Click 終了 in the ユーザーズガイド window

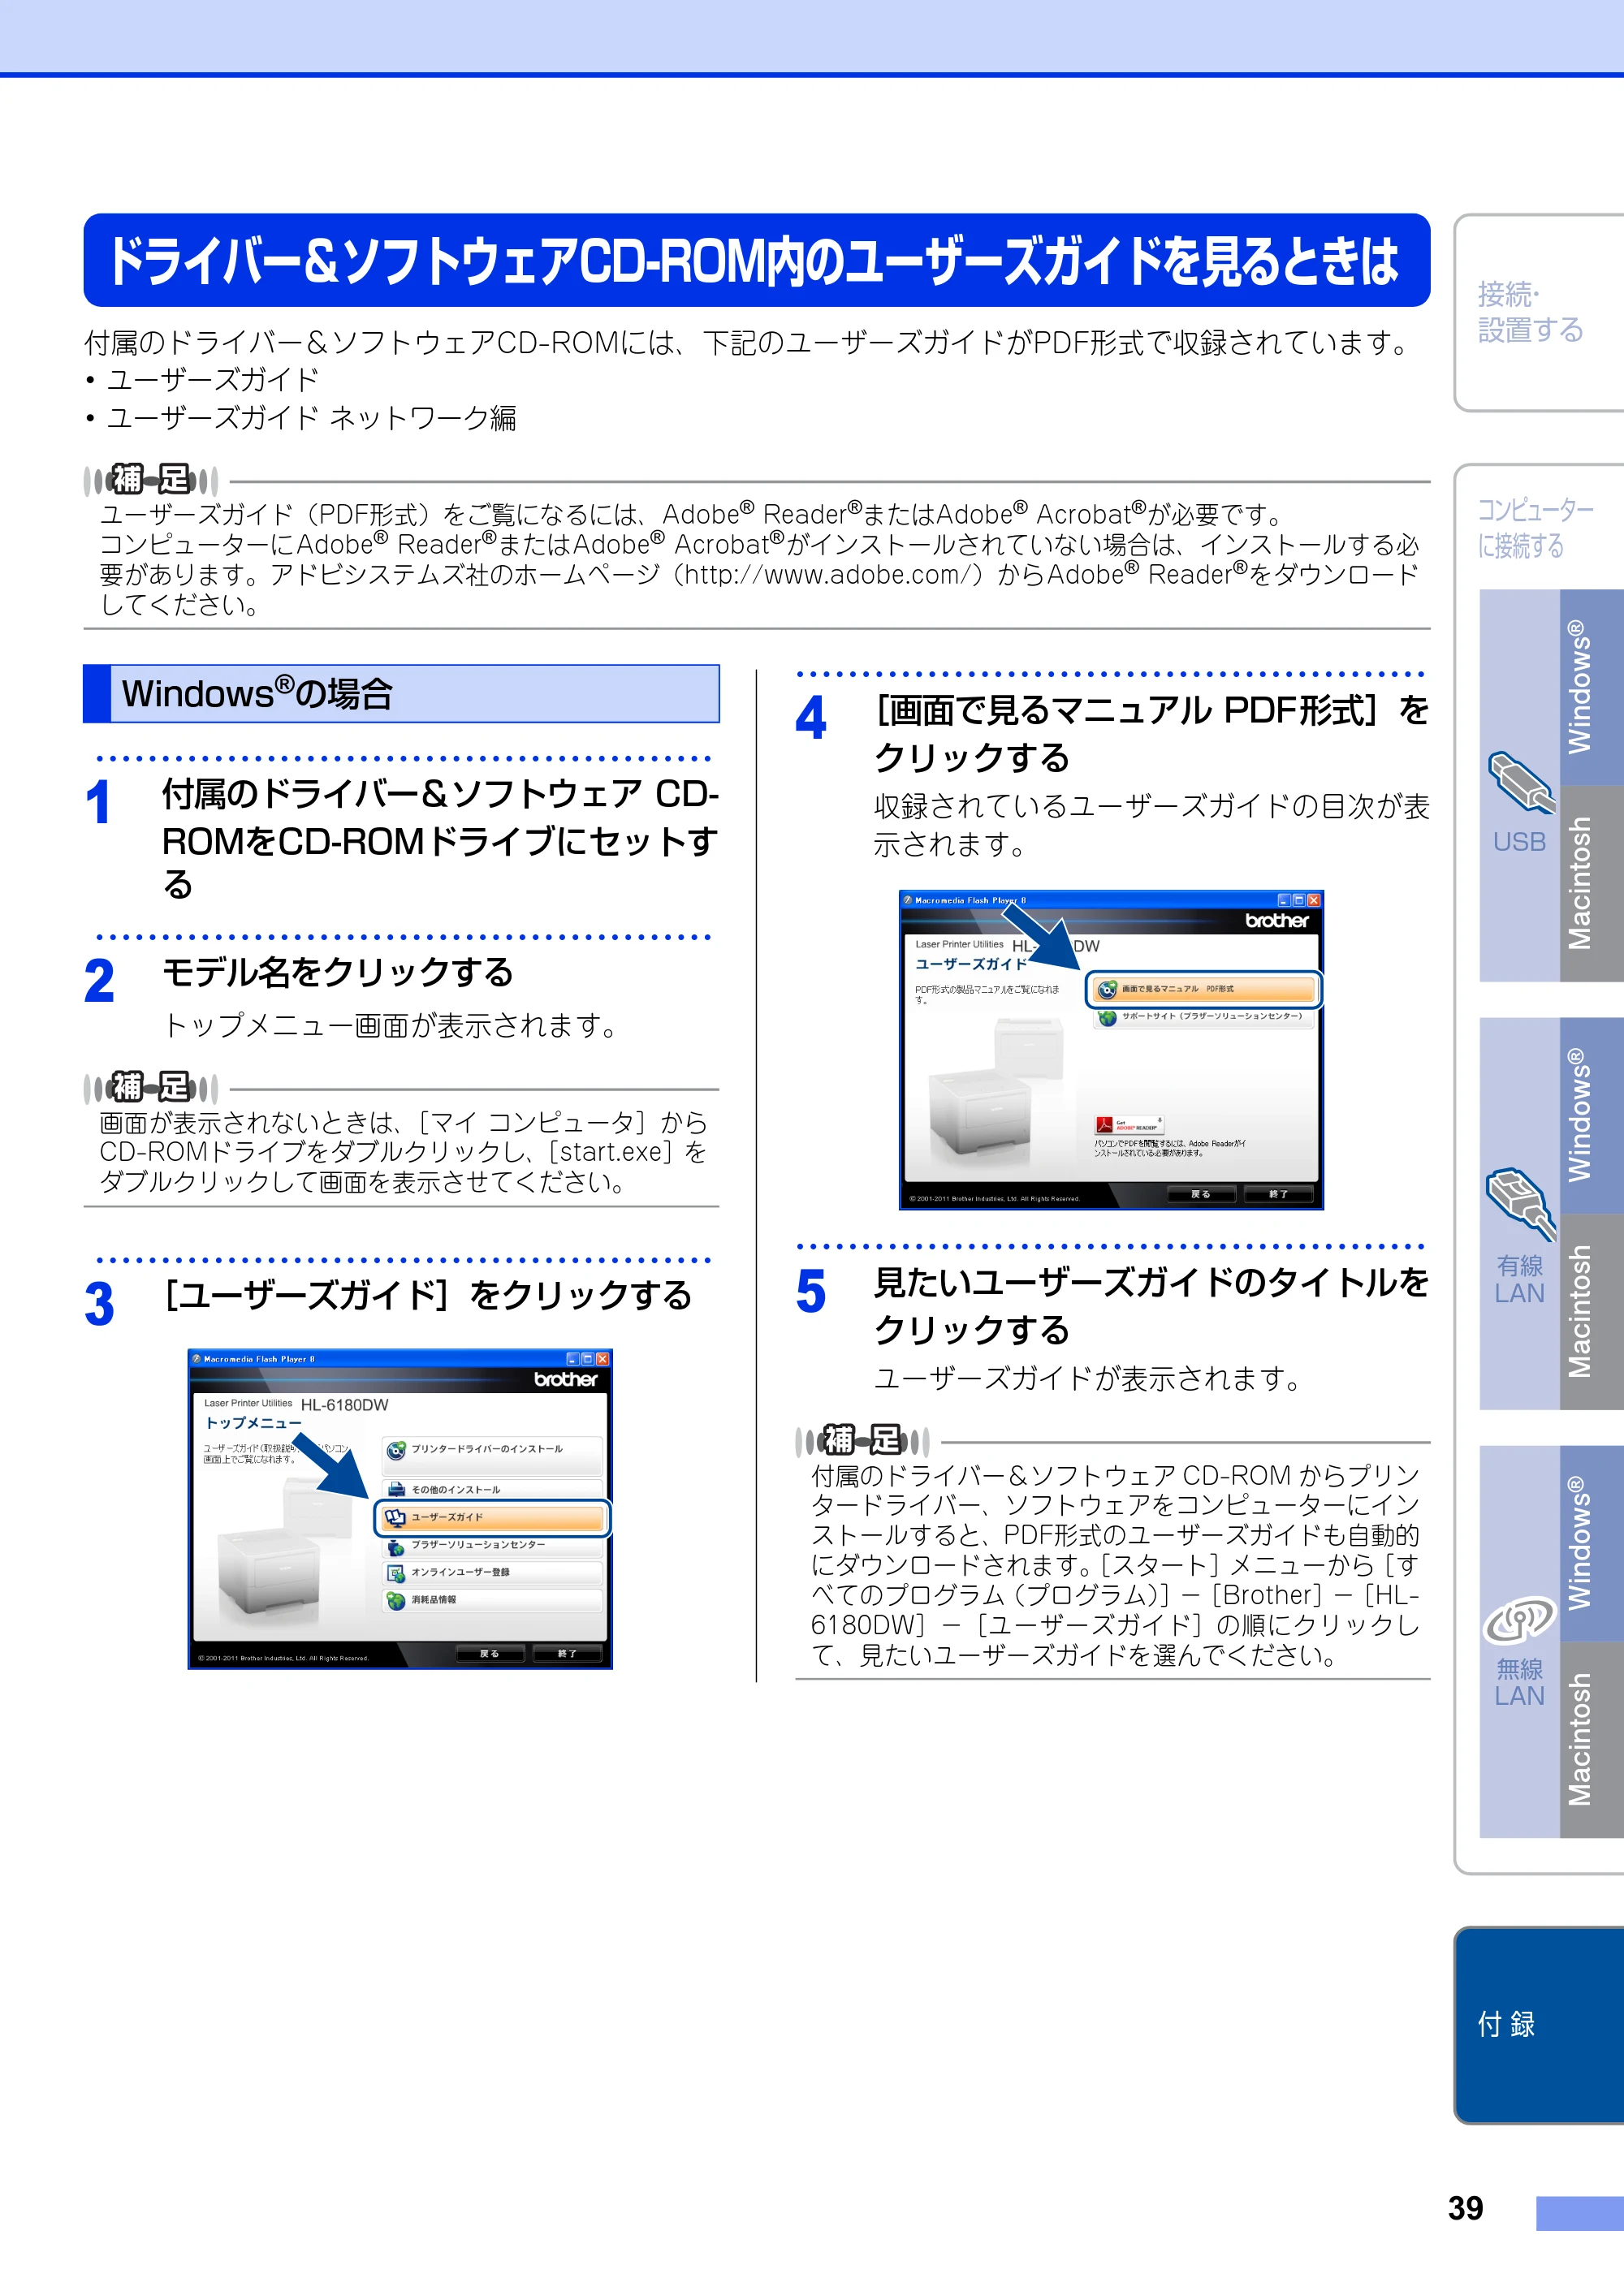(1280, 1194)
